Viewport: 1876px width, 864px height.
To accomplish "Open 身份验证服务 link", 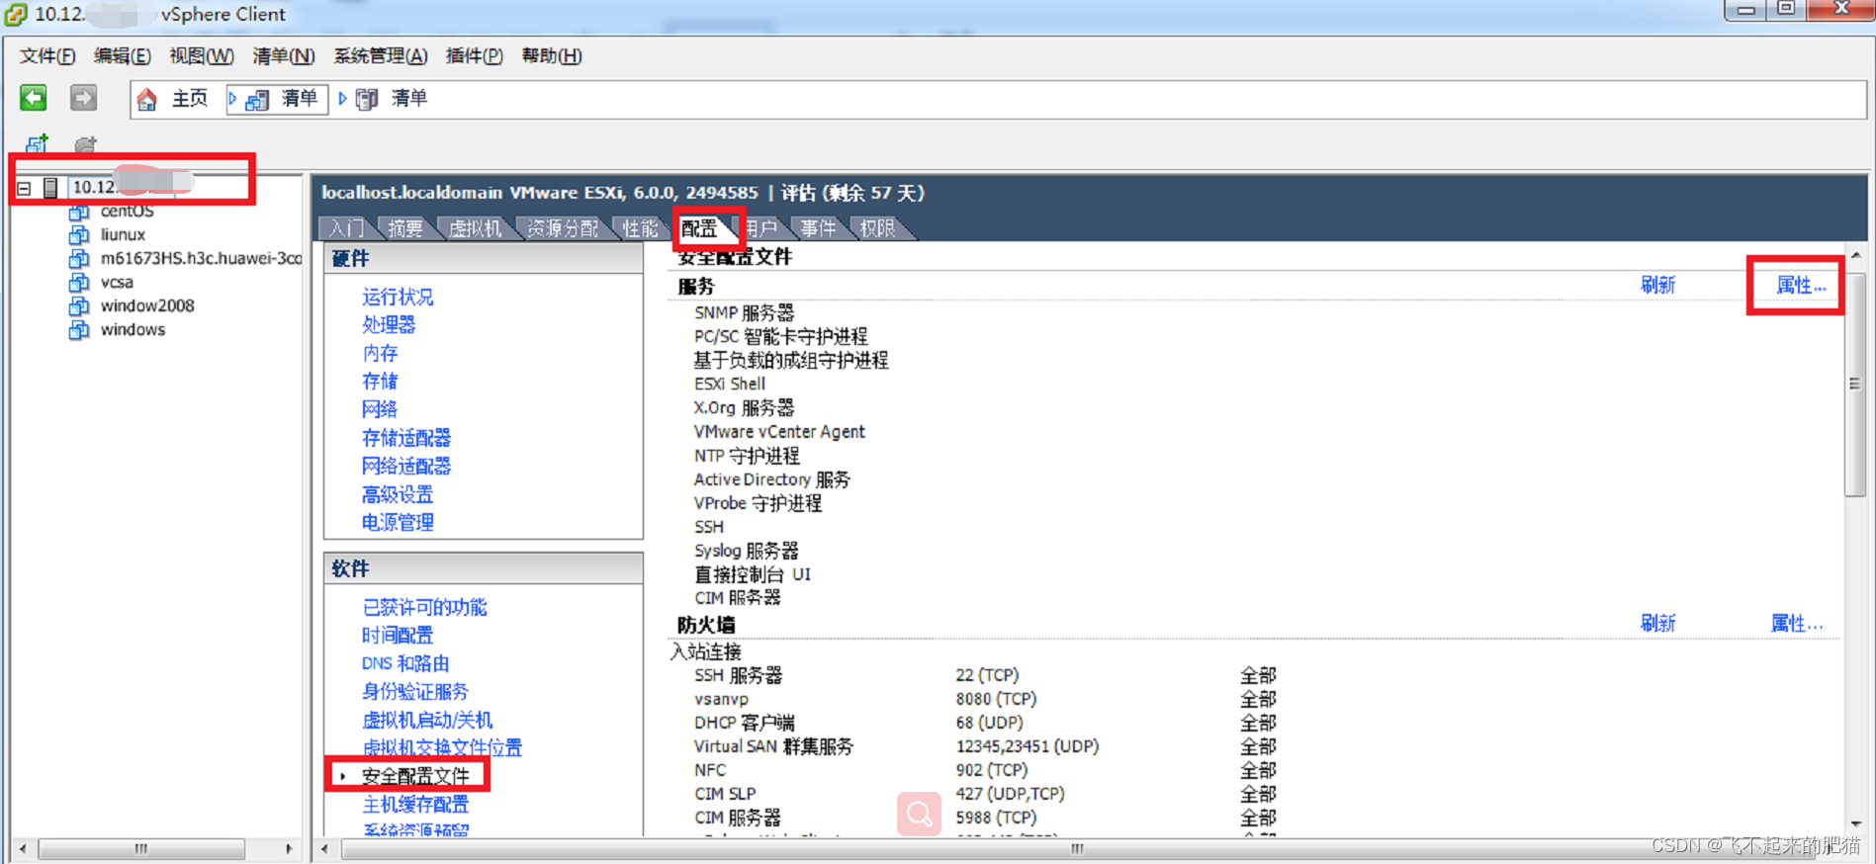I will (x=415, y=691).
